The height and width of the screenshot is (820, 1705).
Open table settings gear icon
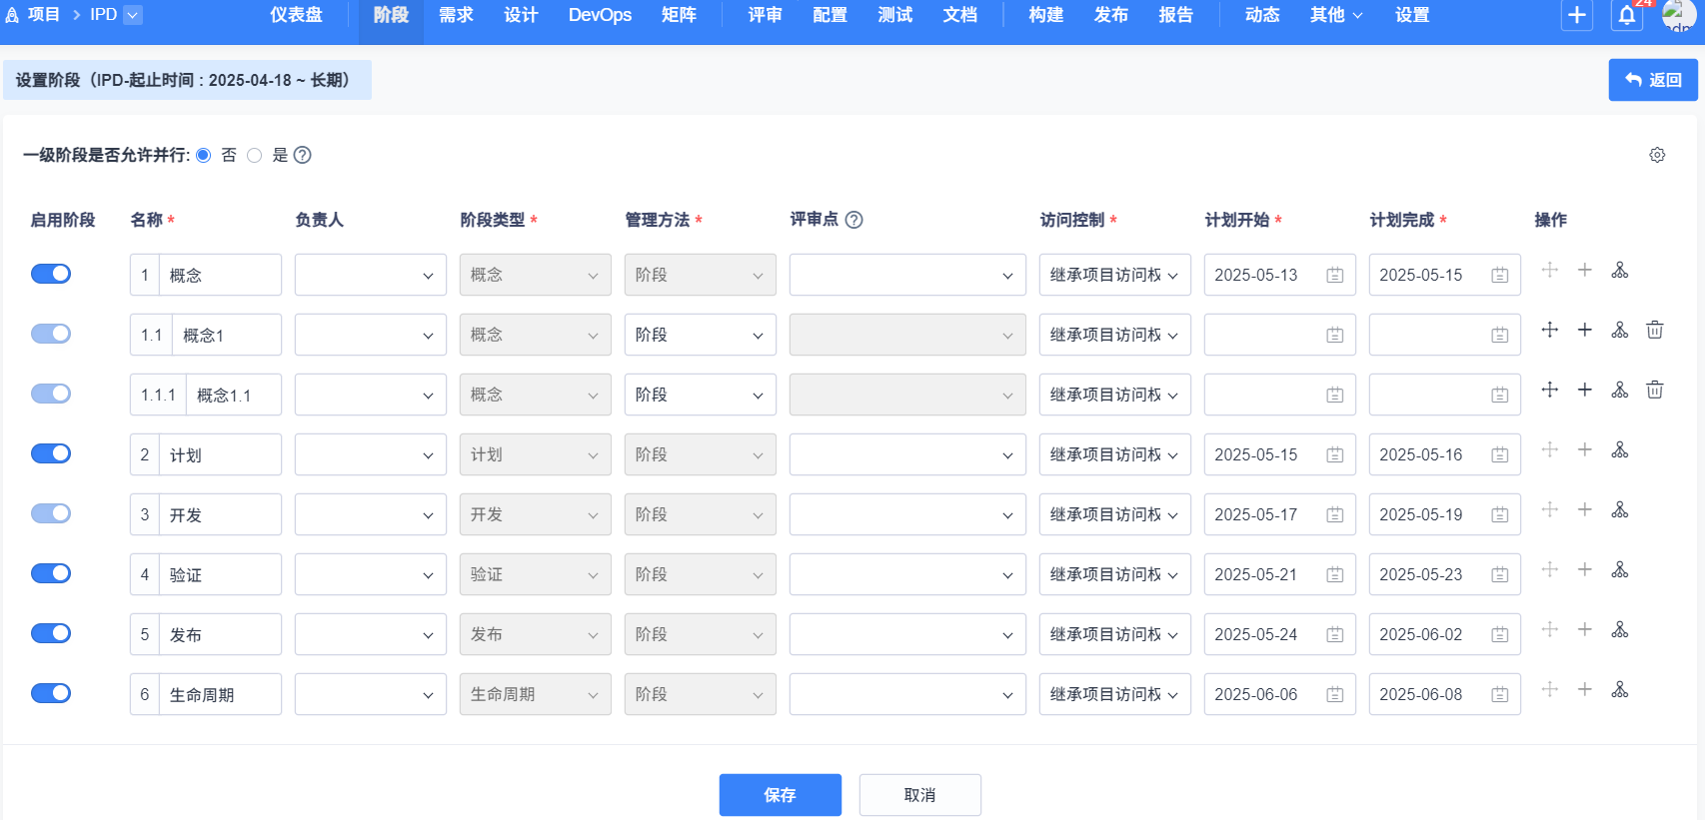coord(1657,155)
